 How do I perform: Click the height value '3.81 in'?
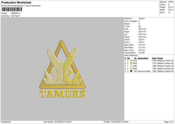(171, 7)
